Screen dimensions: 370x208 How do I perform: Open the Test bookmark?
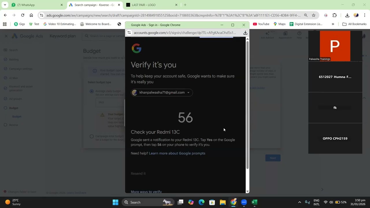pyautogui.click(x=34, y=24)
